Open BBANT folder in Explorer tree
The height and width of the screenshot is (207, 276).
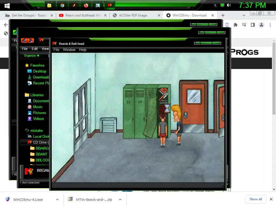point(39,154)
